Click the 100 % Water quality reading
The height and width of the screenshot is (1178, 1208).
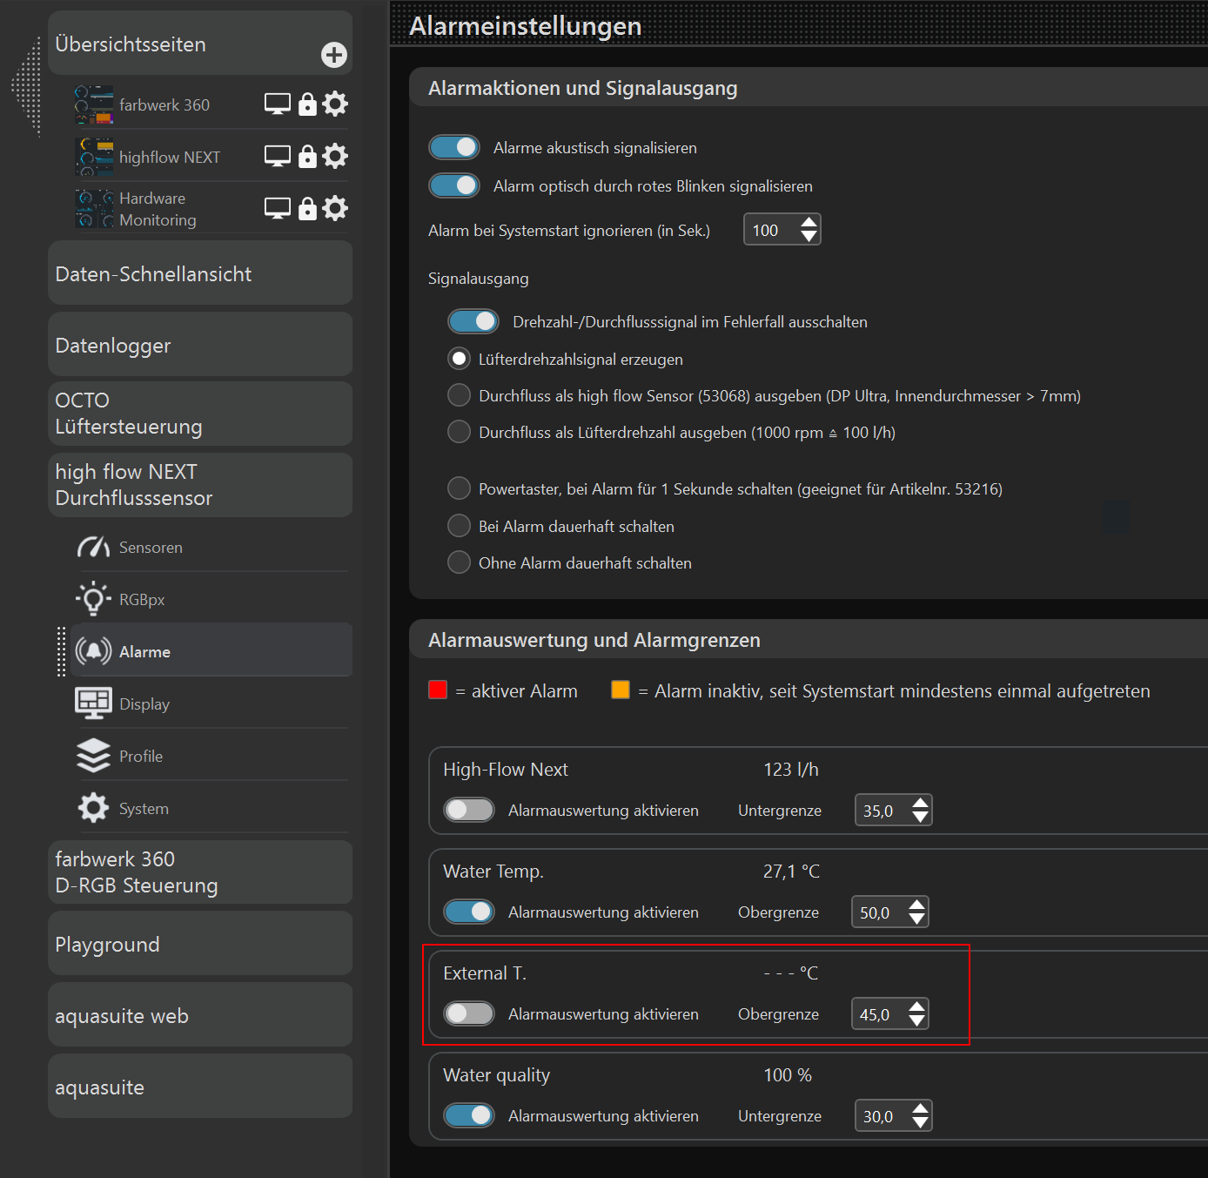pyautogui.click(x=788, y=1075)
